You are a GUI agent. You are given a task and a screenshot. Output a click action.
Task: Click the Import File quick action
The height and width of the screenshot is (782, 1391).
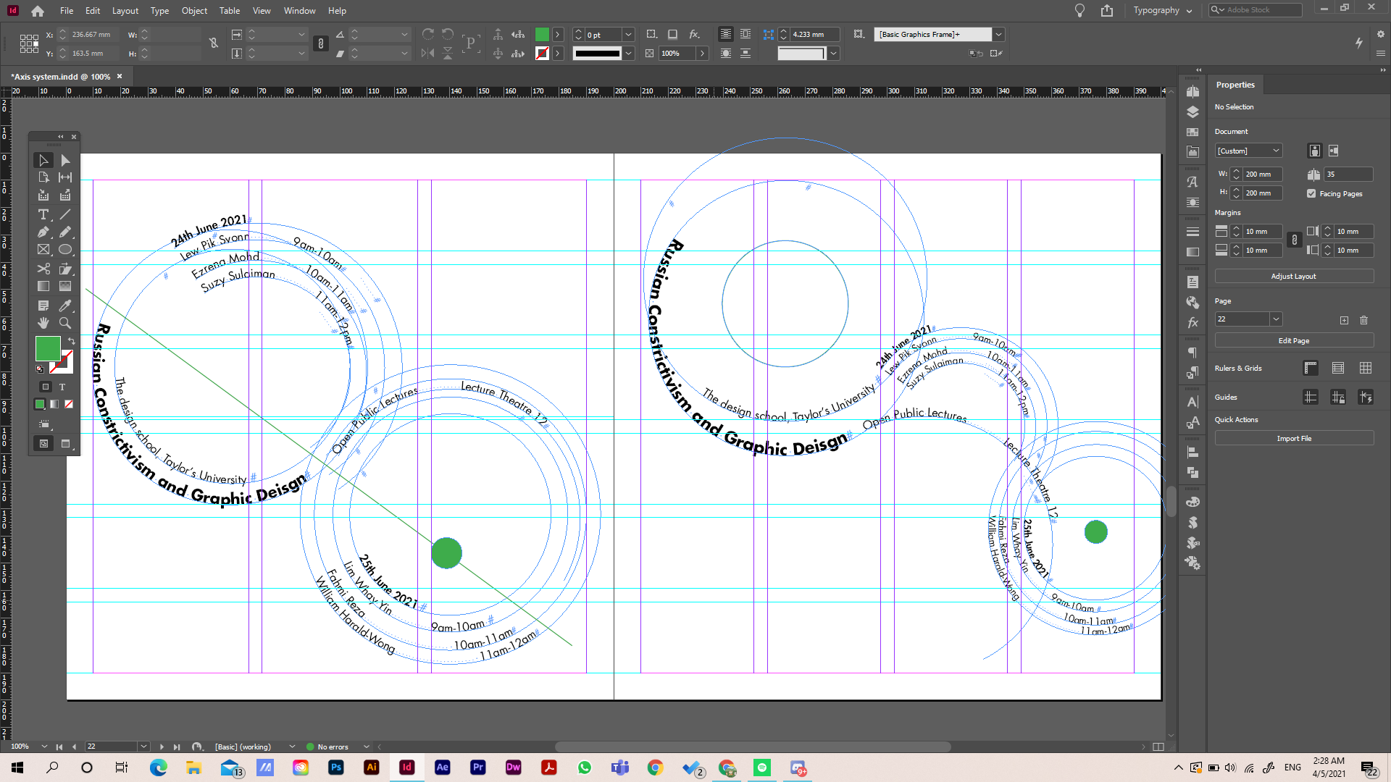point(1294,438)
